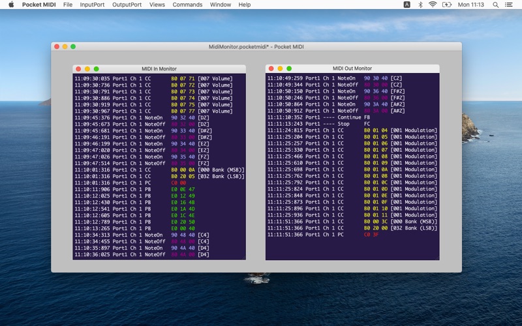Open the Help menu
The image size is (522, 326).
245,5
